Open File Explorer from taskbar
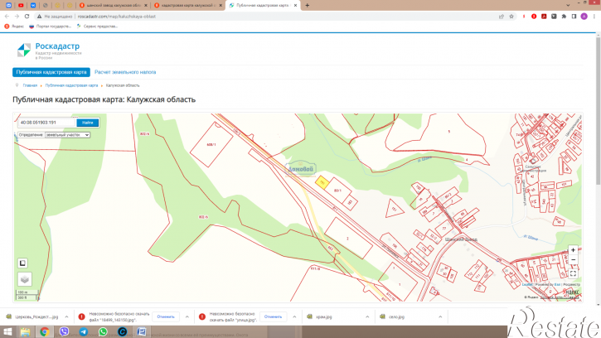The height and width of the screenshot is (338, 601). click(x=26, y=331)
